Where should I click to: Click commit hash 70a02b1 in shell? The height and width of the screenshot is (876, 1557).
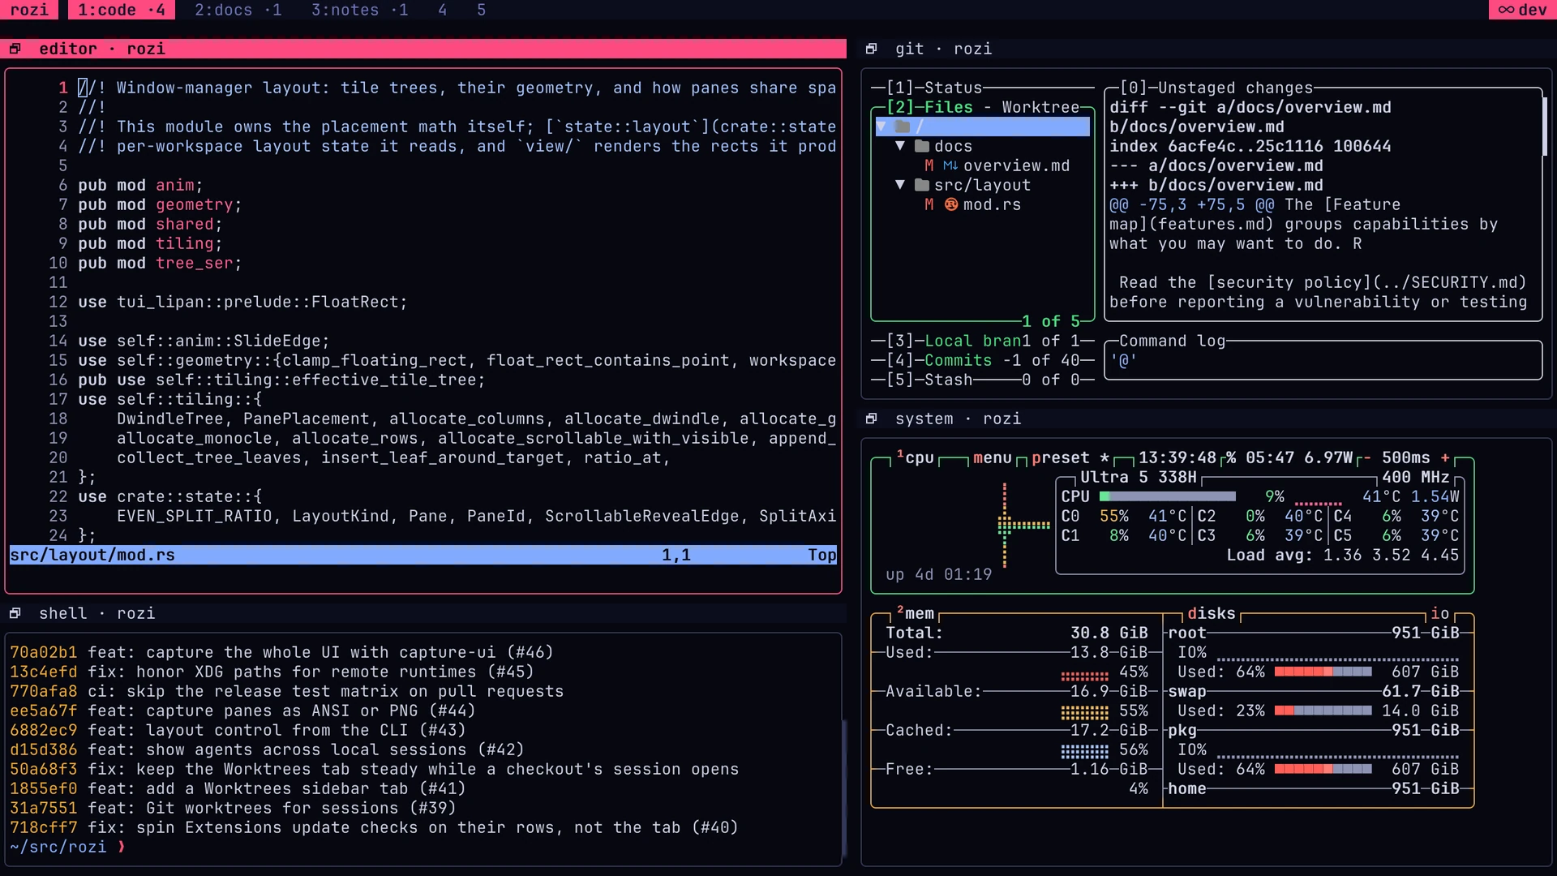pyautogui.click(x=44, y=652)
